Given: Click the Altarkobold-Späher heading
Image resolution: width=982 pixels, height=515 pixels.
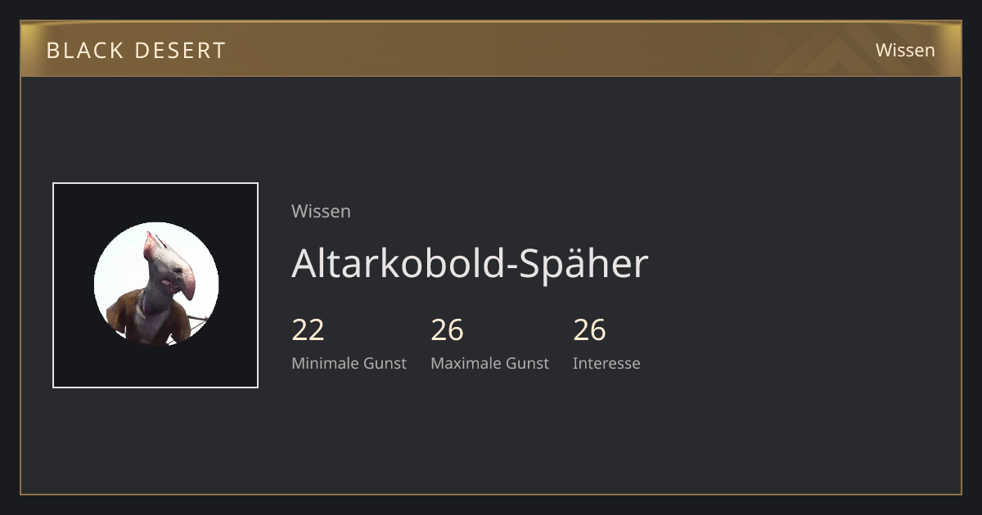Looking at the screenshot, I should click(x=470, y=263).
